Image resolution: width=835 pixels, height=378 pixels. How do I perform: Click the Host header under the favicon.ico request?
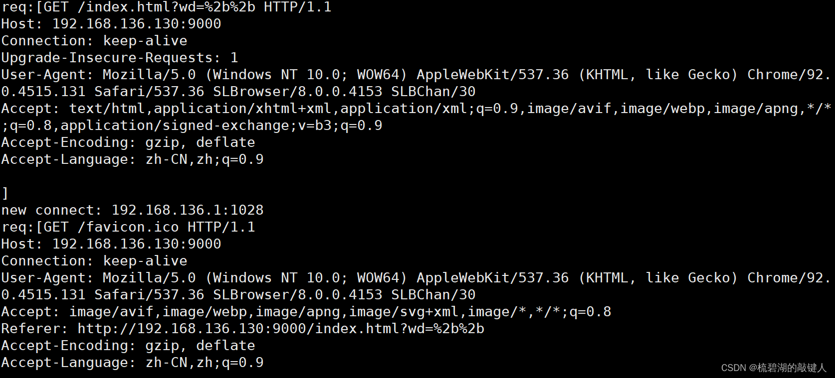(111, 244)
